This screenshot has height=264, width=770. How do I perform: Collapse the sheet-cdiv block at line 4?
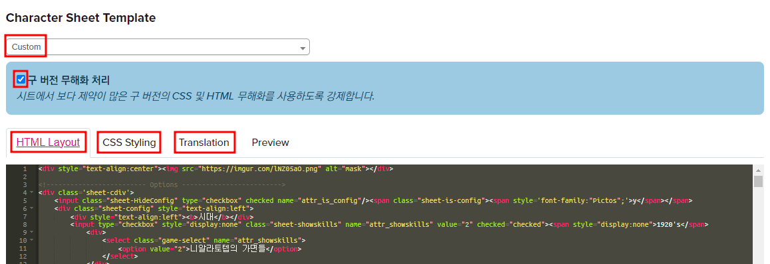[x=31, y=192]
